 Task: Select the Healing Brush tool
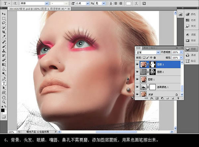pyautogui.click(x=4, y=42)
